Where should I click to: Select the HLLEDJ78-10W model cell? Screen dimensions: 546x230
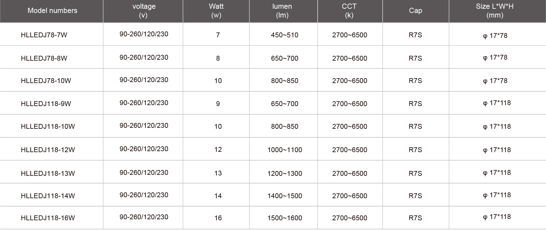(46, 81)
